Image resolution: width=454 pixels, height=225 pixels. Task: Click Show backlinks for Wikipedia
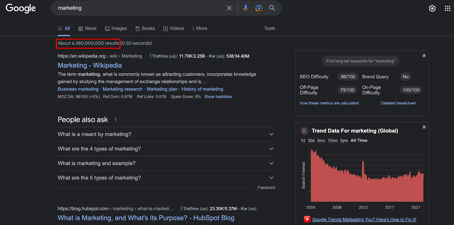(x=218, y=97)
